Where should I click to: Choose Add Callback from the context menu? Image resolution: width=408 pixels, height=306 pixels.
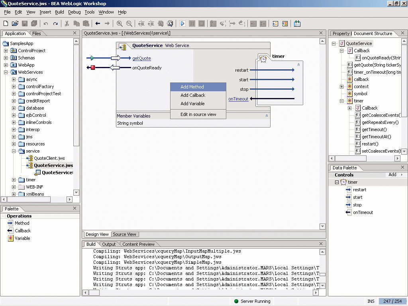198,95
